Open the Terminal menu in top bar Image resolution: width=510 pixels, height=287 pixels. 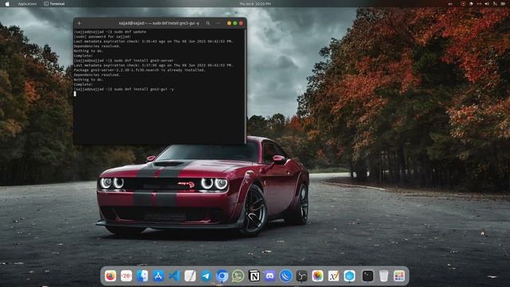point(54,4)
